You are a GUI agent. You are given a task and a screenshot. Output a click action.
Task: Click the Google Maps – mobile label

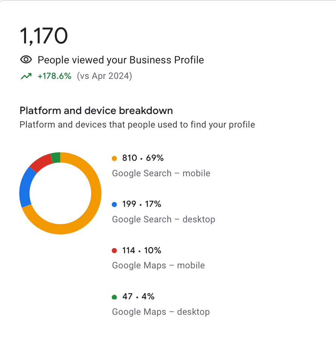tap(159, 266)
